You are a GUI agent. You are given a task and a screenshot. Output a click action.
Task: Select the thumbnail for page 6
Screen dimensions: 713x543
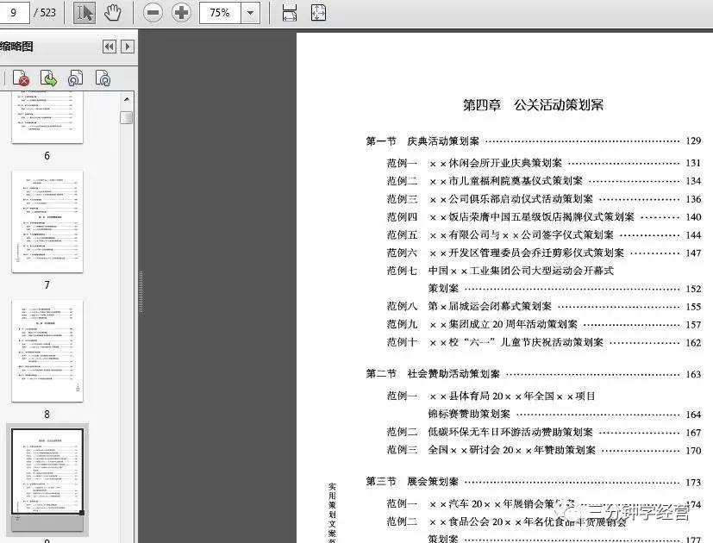click(x=47, y=121)
